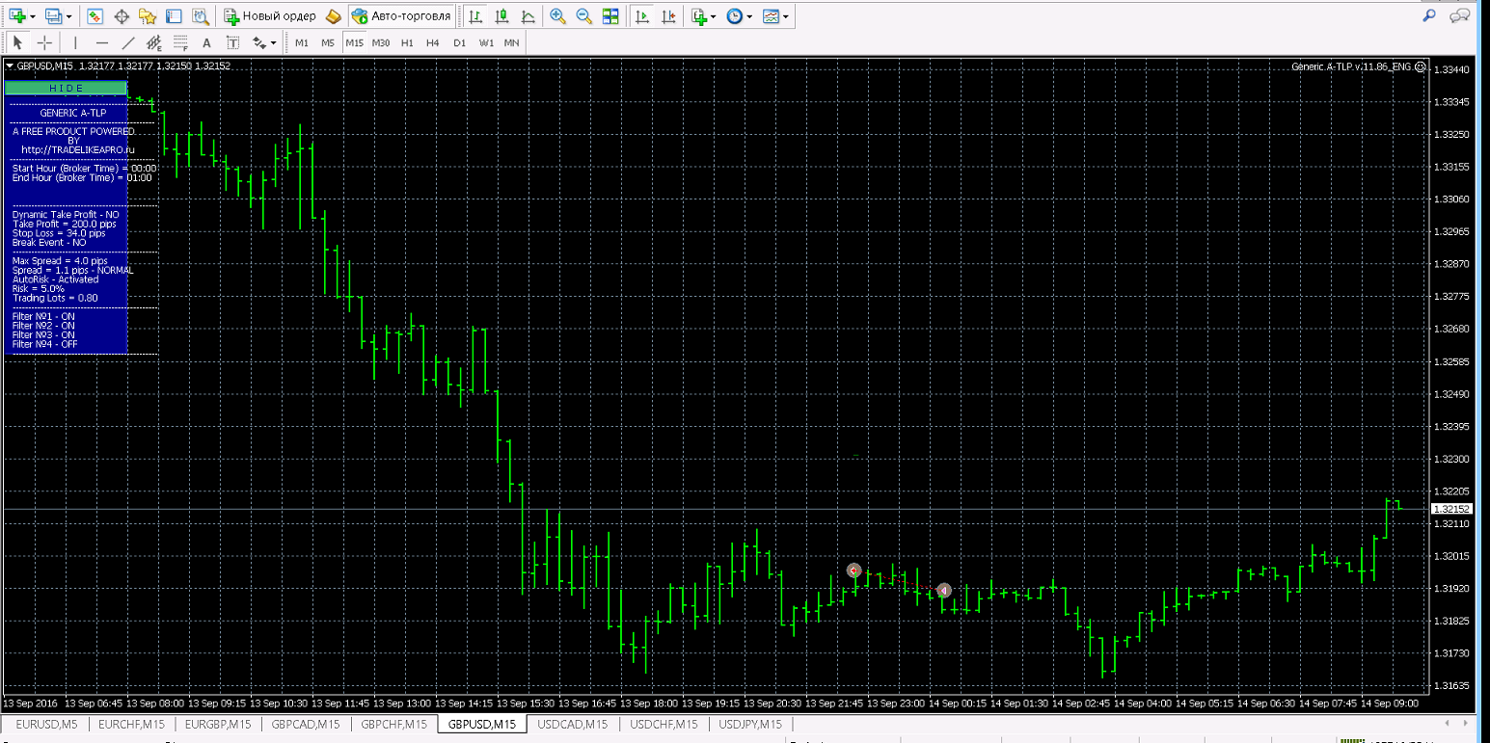Open the Indicators list icon
1490x743 pixels.
point(699,16)
